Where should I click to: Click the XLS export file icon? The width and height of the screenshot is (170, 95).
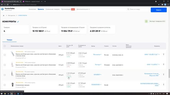tap(146, 21)
